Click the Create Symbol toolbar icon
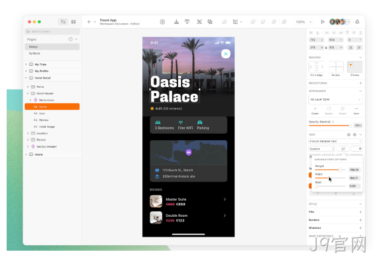 pos(162,22)
